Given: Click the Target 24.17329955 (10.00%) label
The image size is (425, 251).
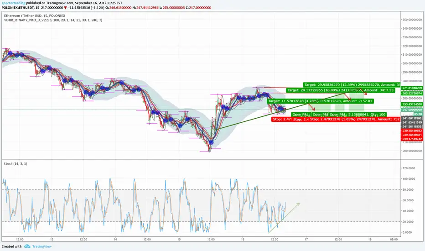Looking at the screenshot, I should (x=341, y=90).
